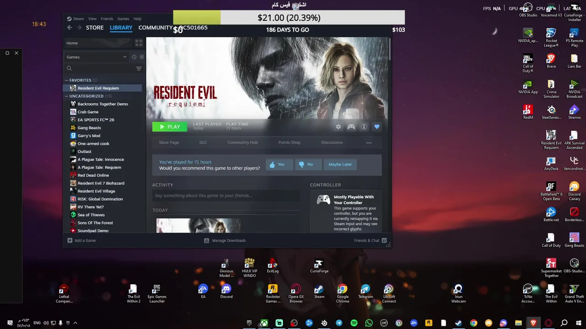
Task: Open the Games collection dropdown
Action: (97, 57)
